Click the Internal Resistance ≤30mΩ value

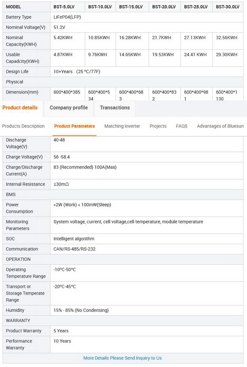point(61,184)
